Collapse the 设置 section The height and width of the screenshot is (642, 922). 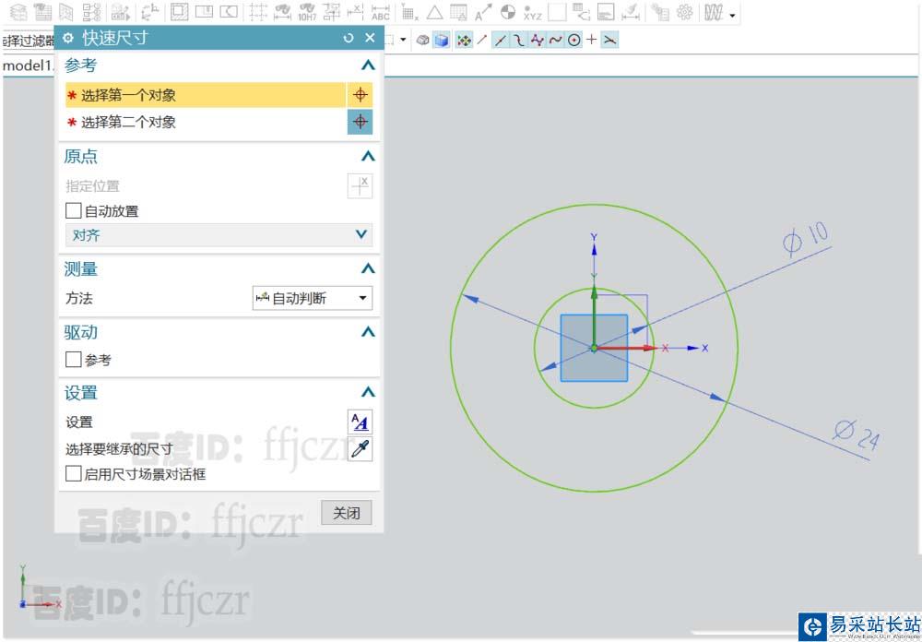pos(368,392)
